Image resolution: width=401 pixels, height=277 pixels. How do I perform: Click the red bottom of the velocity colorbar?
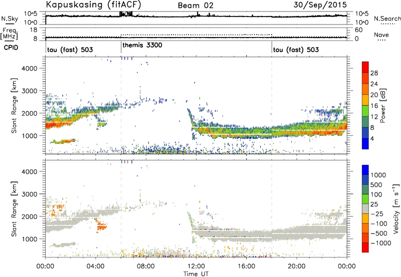pos(365,247)
